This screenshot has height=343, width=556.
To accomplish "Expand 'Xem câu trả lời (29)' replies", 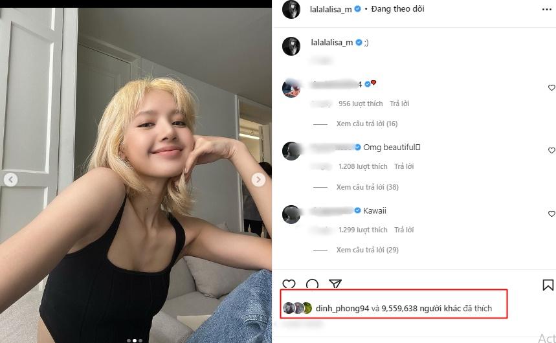I will (368, 250).
